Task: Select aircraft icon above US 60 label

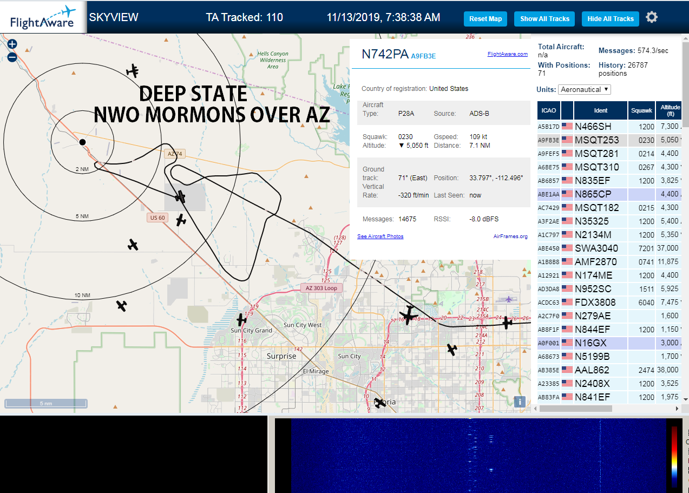Action: [x=180, y=196]
